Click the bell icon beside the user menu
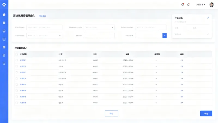Viewport: 218px width, 123px height. coord(188,5)
